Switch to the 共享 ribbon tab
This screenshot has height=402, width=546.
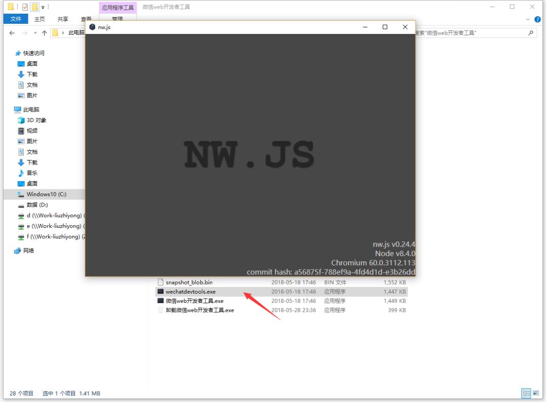point(63,19)
